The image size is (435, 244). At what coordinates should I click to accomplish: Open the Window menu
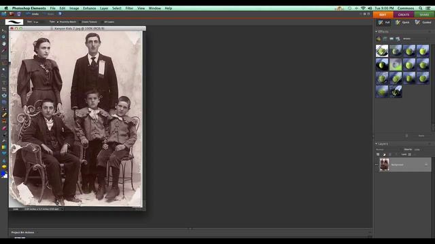pyautogui.click(x=154, y=8)
